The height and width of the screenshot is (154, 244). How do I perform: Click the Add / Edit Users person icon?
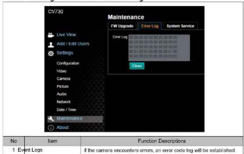51,45
